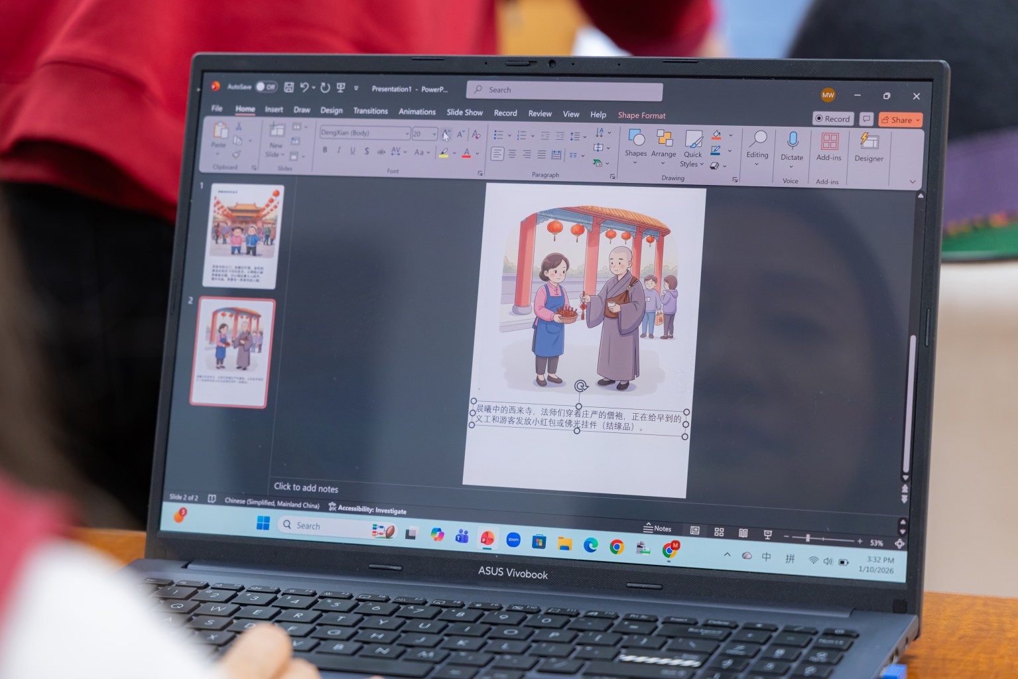The height and width of the screenshot is (679, 1018).
Task: Toggle the Notes pane button
Action: coord(657,528)
